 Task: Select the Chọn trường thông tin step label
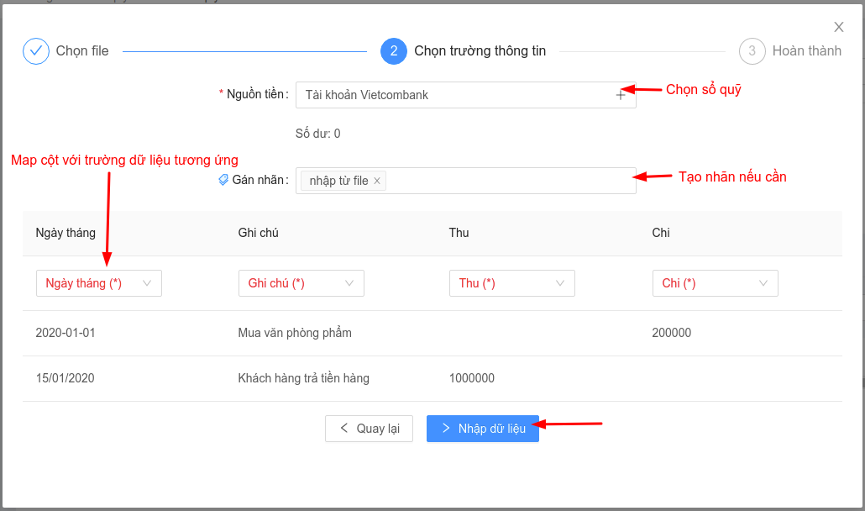coord(480,51)
